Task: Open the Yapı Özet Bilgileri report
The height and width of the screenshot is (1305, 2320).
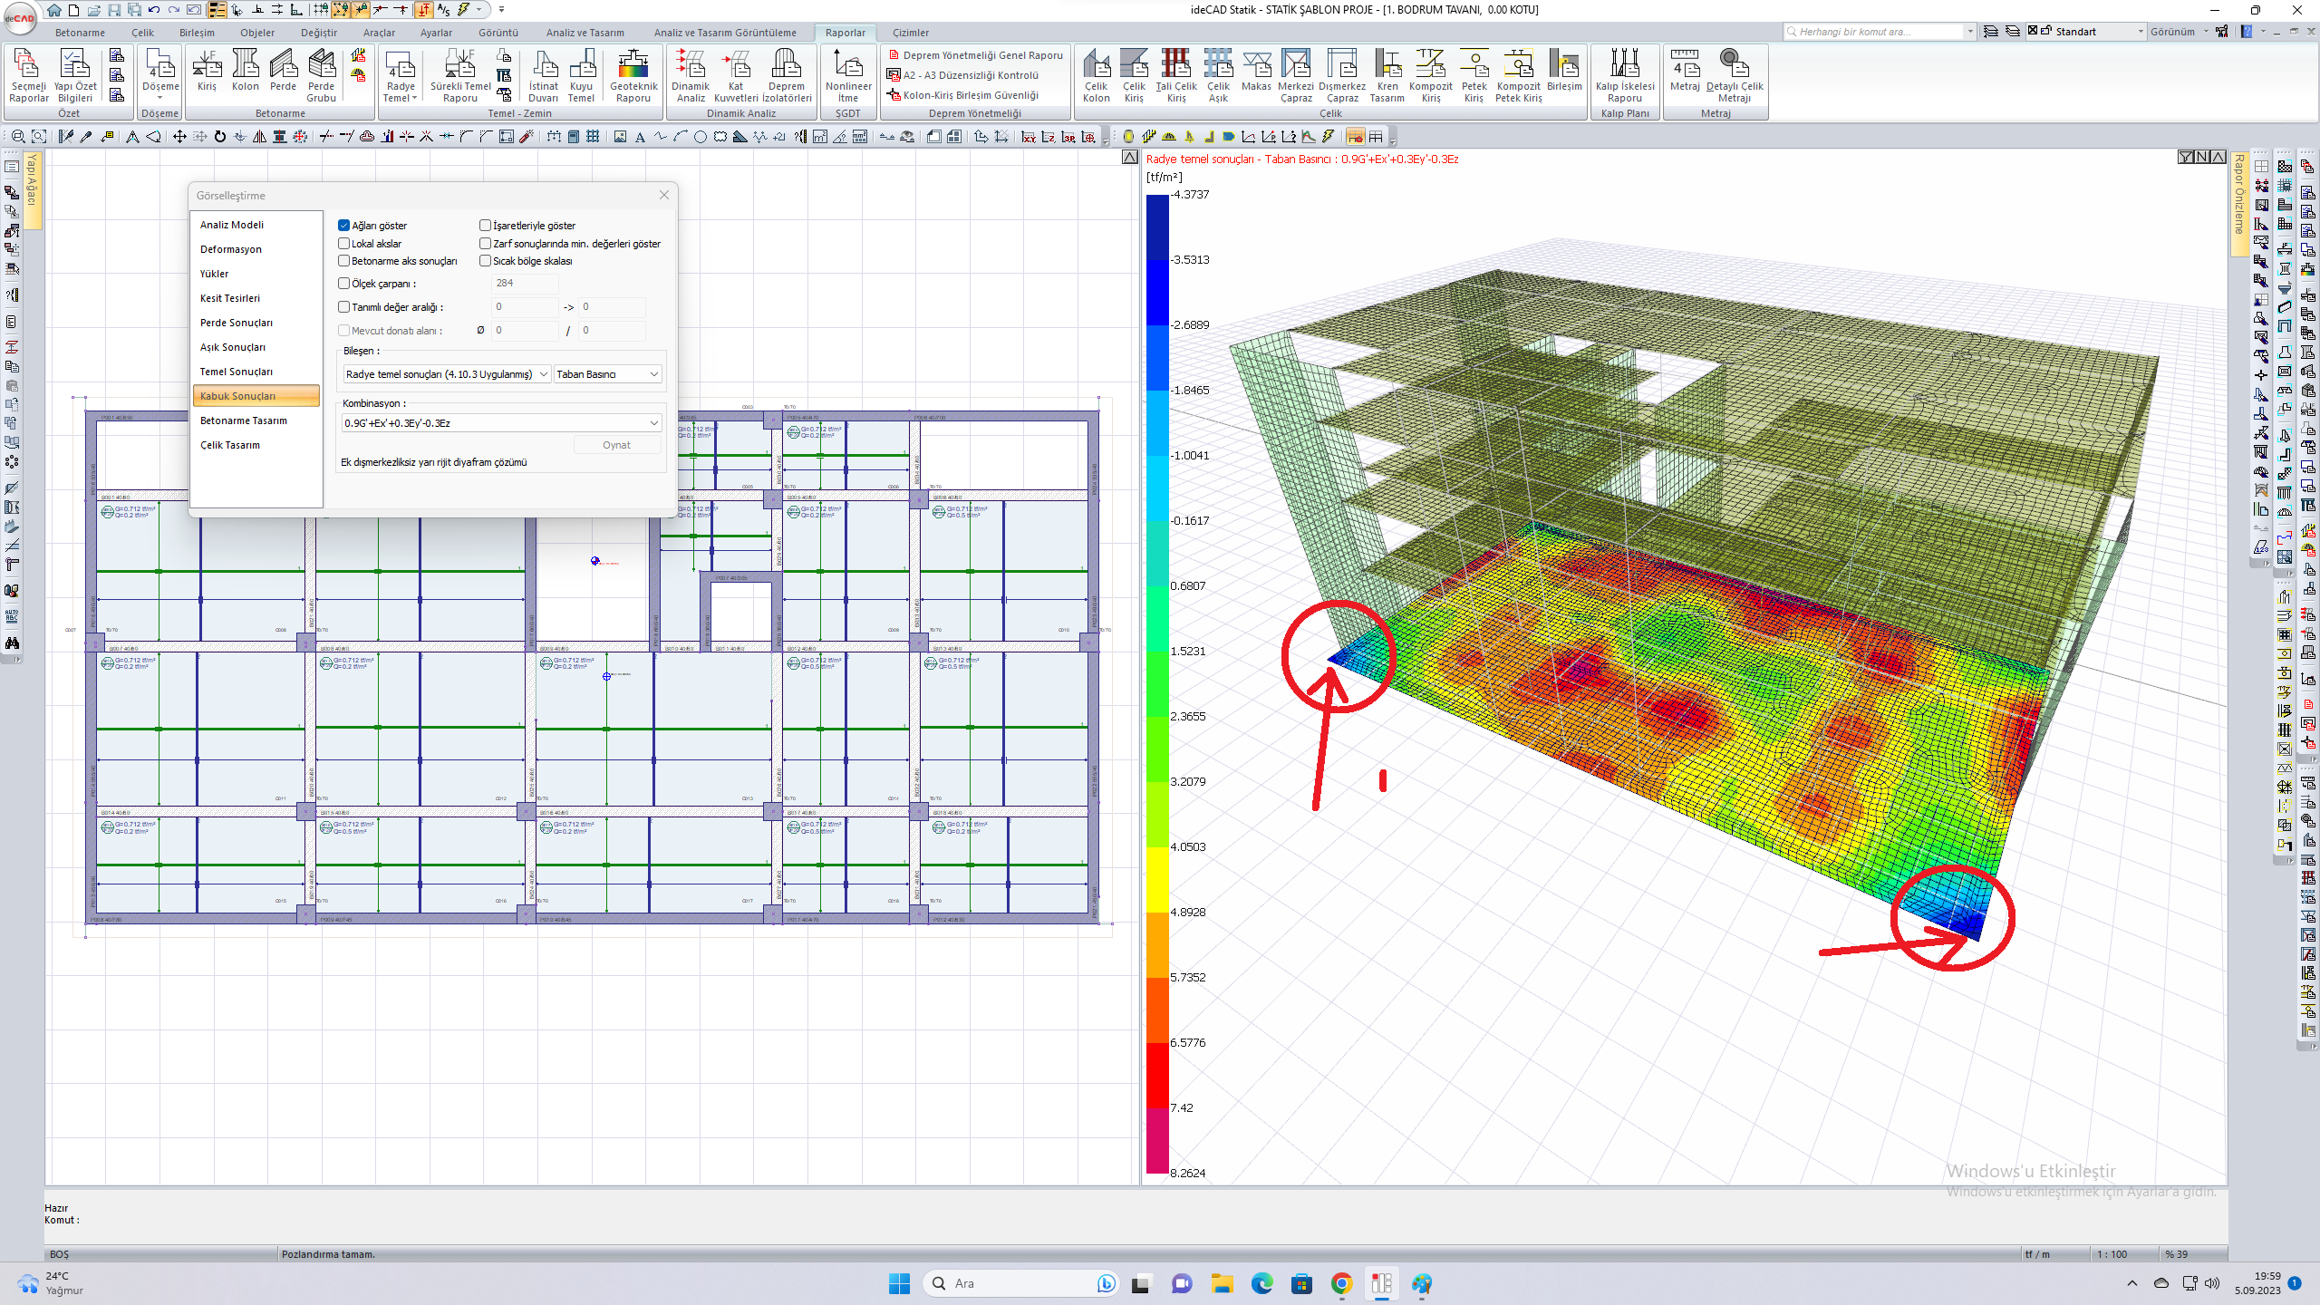Action: 75,75
